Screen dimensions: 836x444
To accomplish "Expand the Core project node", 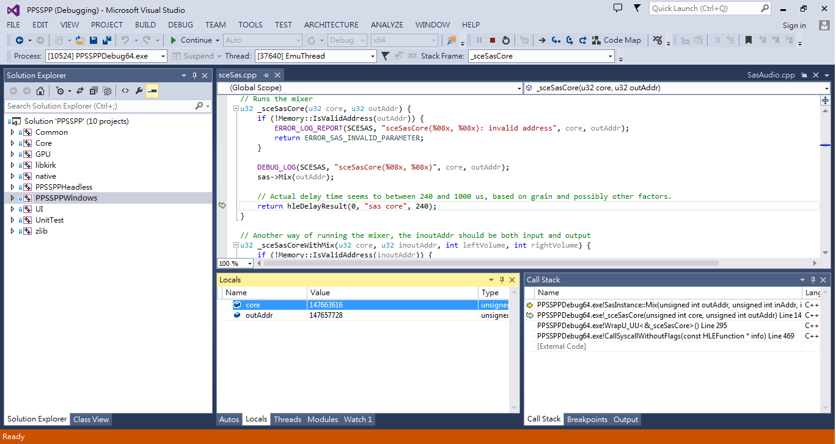I will 12,143.
